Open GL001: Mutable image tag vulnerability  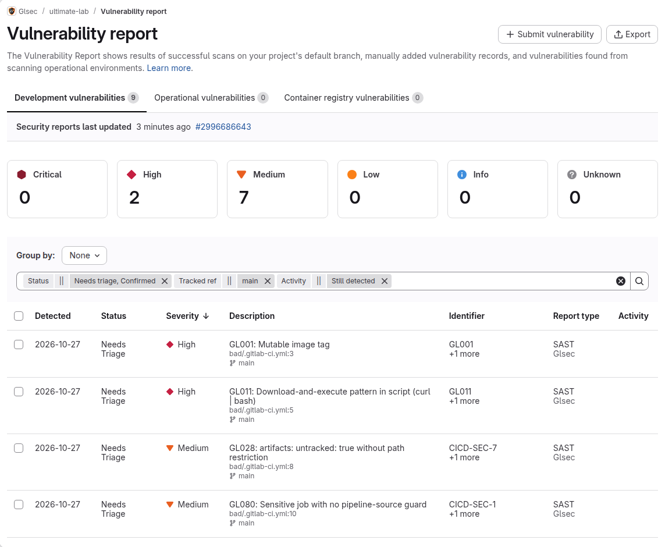(x=279, y=344)
